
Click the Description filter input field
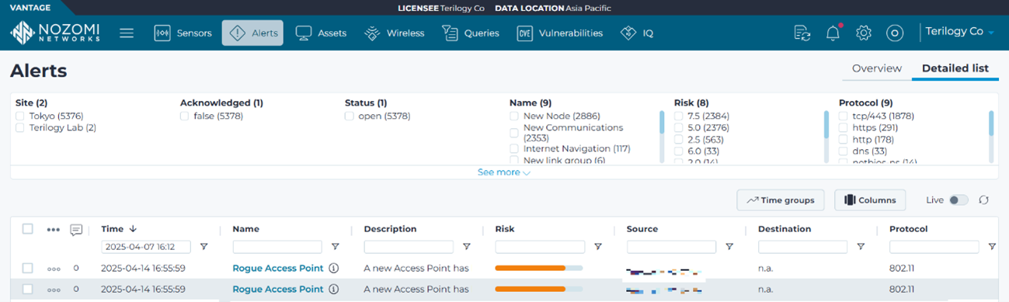tap(409, 247)
